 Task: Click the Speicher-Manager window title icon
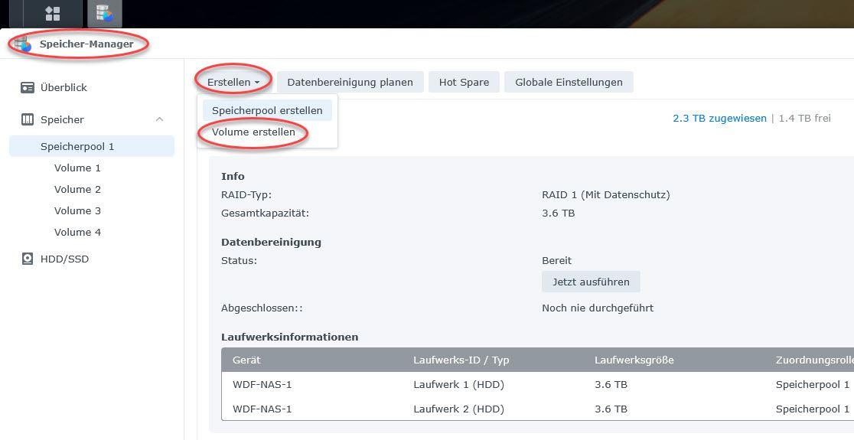pyautogui.click(x=22, y=44)
